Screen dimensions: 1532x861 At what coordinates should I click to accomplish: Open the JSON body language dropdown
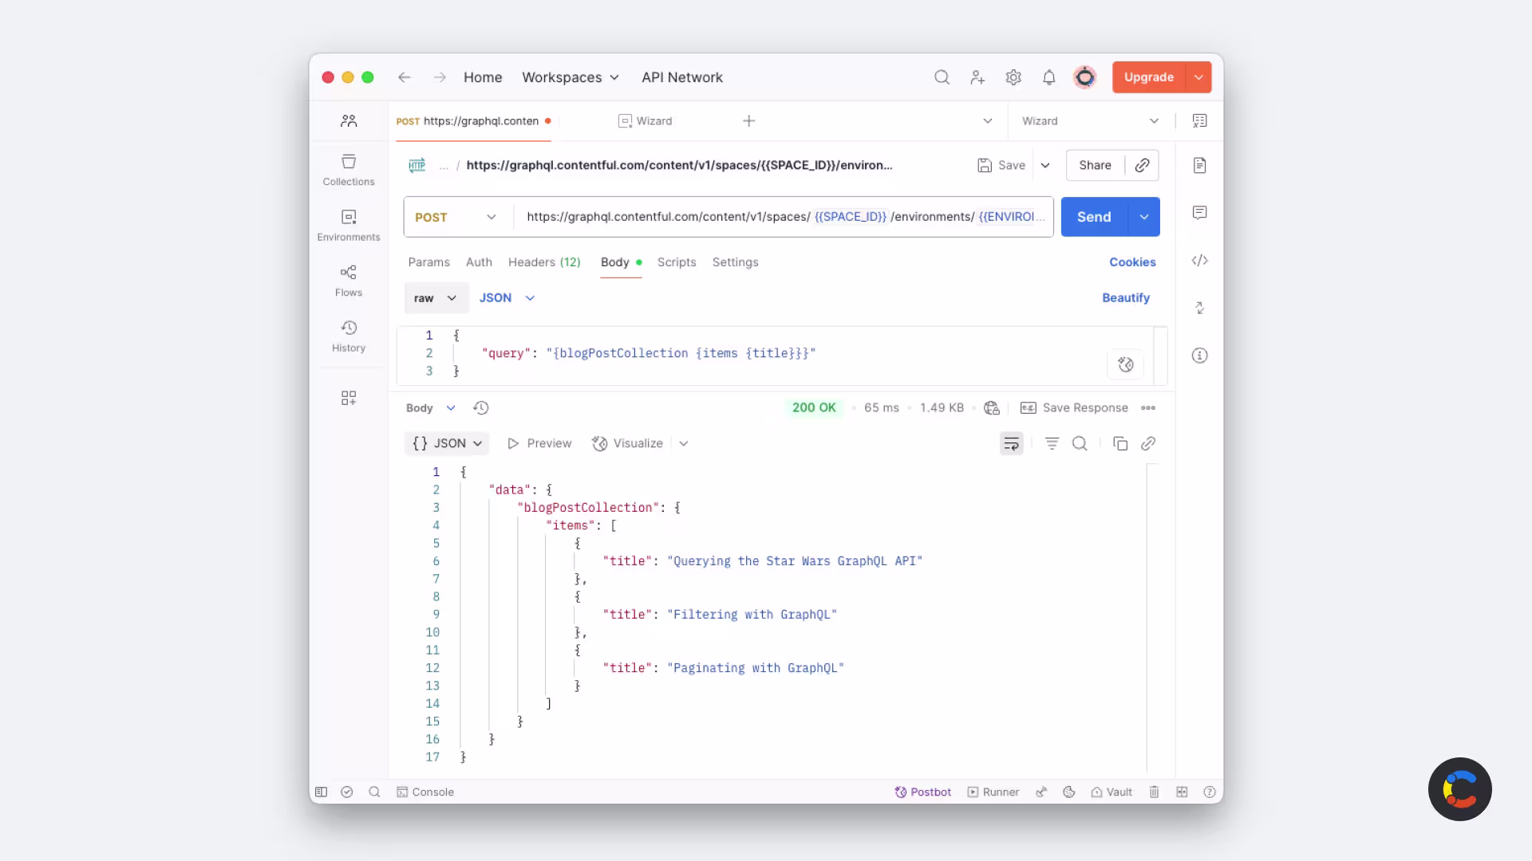point(507,298)
